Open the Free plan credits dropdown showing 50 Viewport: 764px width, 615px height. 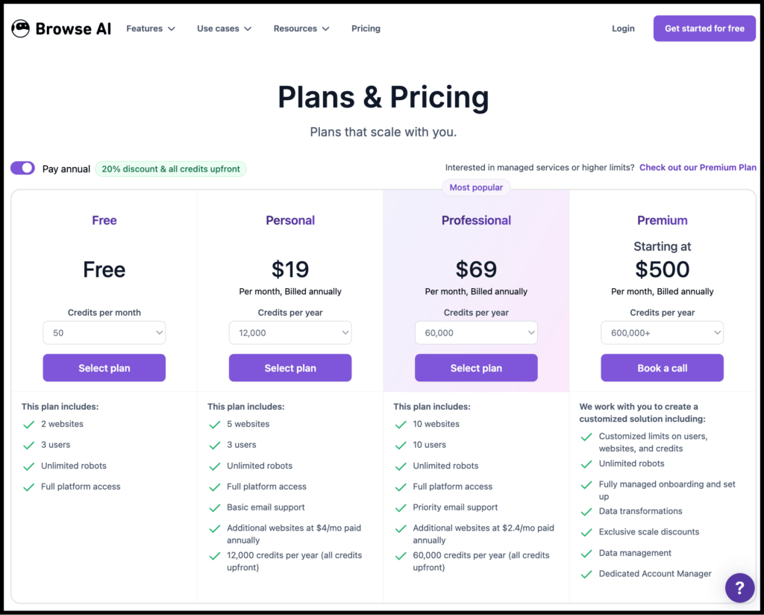(104, 332)
